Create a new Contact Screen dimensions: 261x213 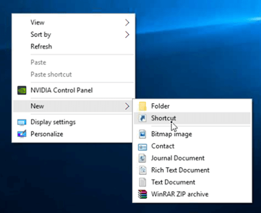click(x=192, y=146)
